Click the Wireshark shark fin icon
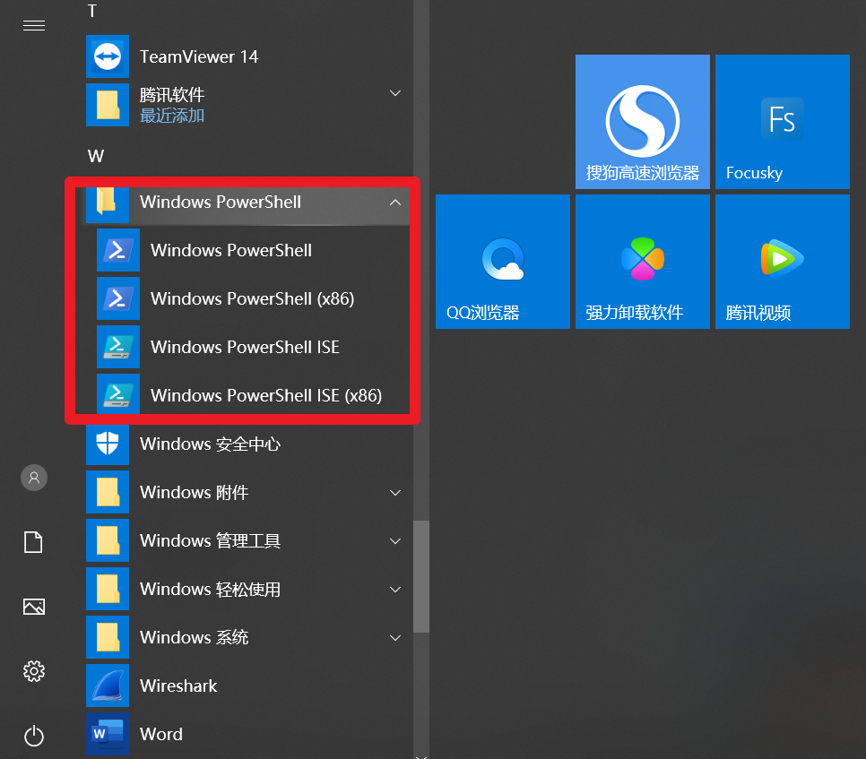Viewport: 866px width, 759px height. (x=108, y=686)
